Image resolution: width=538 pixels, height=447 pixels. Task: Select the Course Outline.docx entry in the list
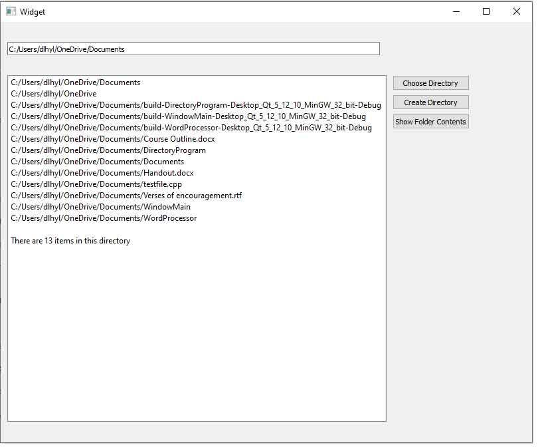[112, 138]
